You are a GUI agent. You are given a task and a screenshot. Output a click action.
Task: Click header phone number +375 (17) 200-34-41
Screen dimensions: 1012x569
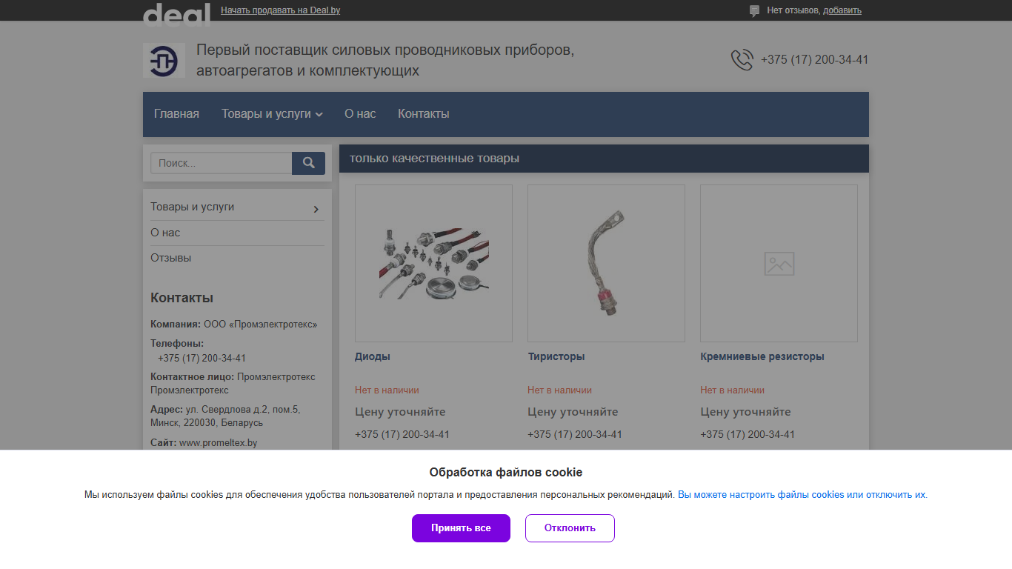[815, 60]
